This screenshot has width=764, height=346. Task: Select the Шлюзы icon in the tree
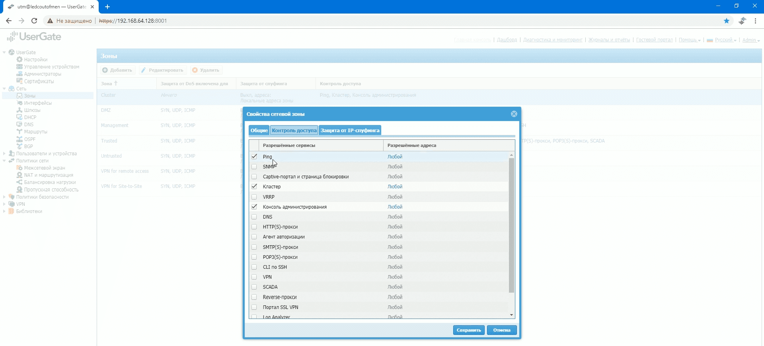coord(19,110)
